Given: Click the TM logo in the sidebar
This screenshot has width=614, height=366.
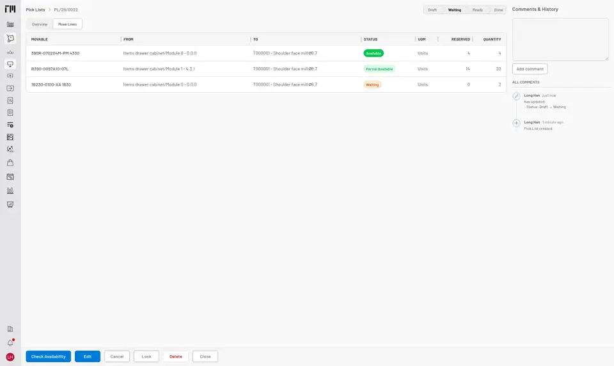Looking at the screenshot, I should [x=10, y=9].
